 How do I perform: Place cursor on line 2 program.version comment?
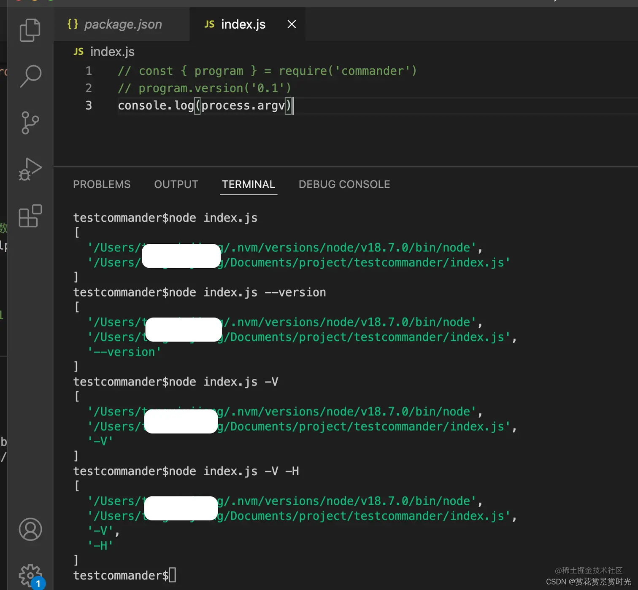[x=204, y=88]
